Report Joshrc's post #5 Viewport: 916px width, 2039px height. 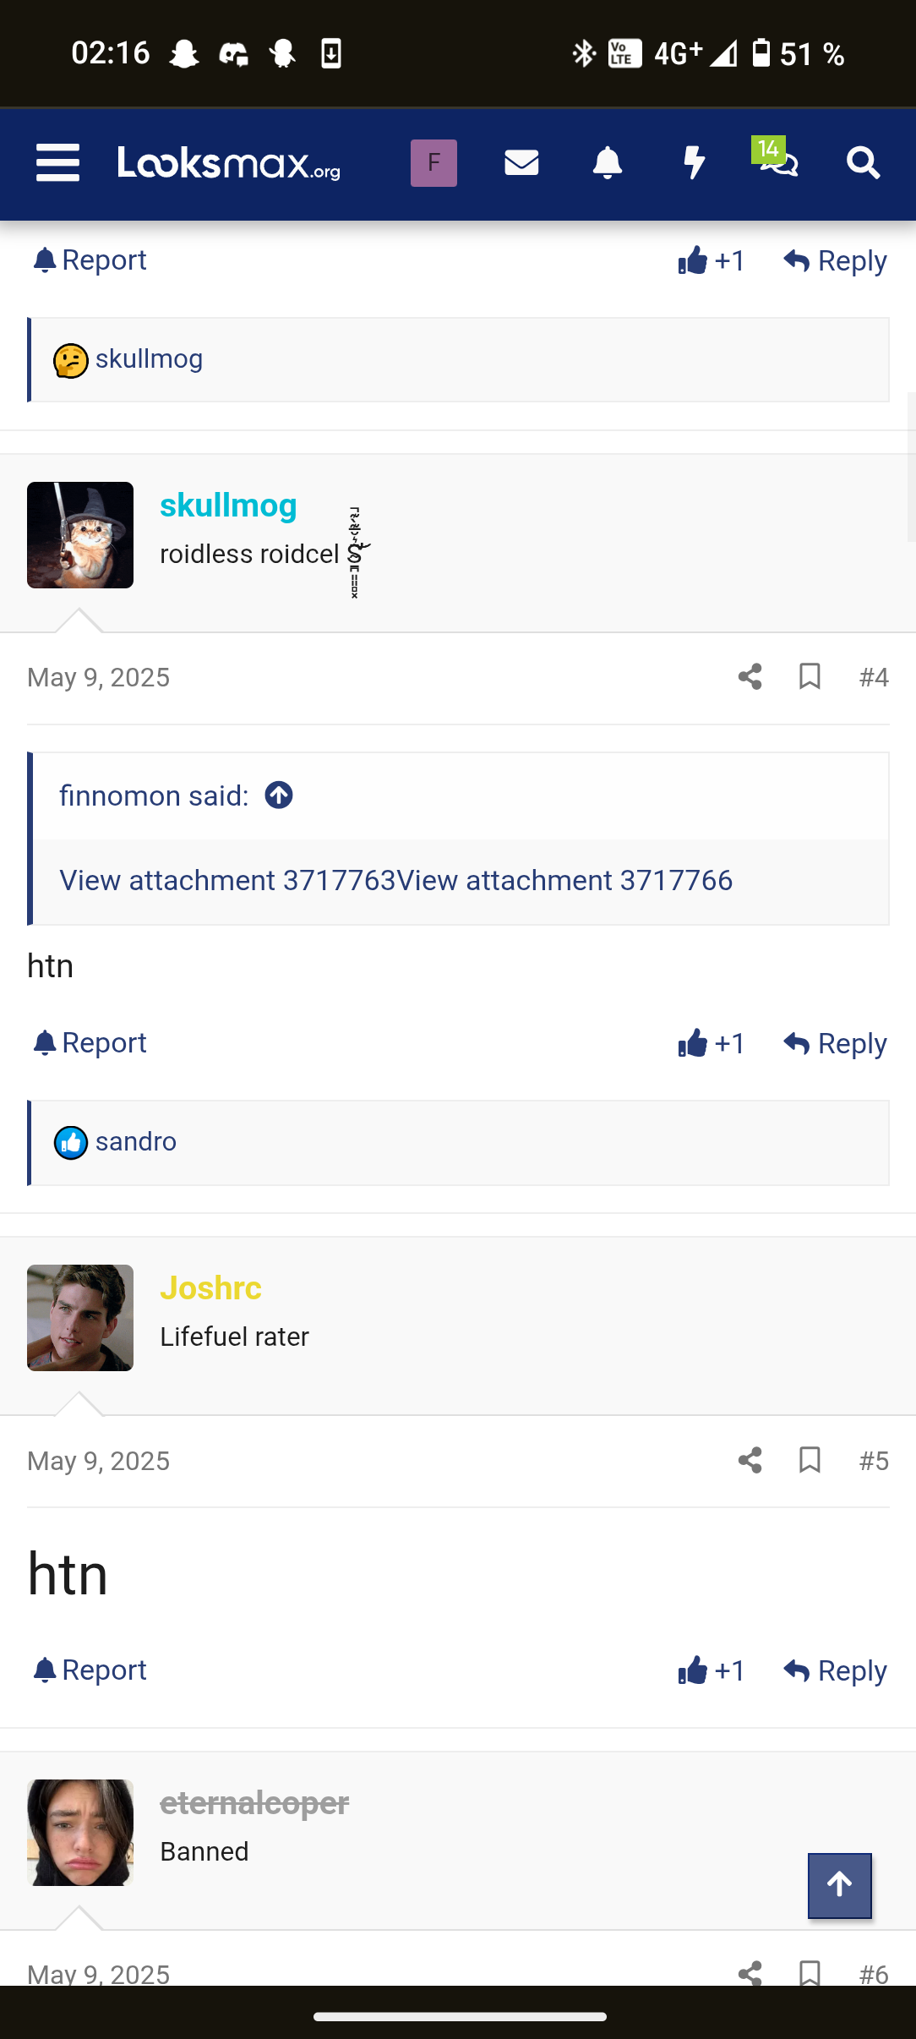coord(90,1670)
